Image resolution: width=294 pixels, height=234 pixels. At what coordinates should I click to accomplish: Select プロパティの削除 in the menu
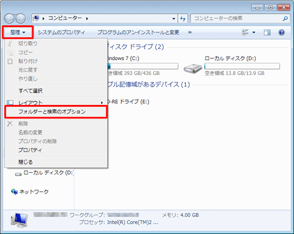coord(56,141)
